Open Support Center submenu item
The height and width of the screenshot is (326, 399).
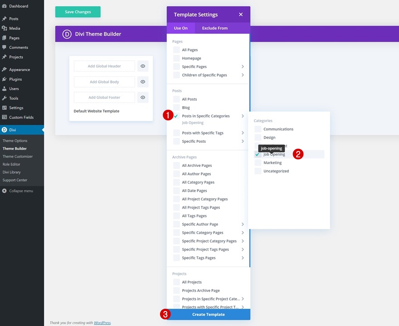15,180
